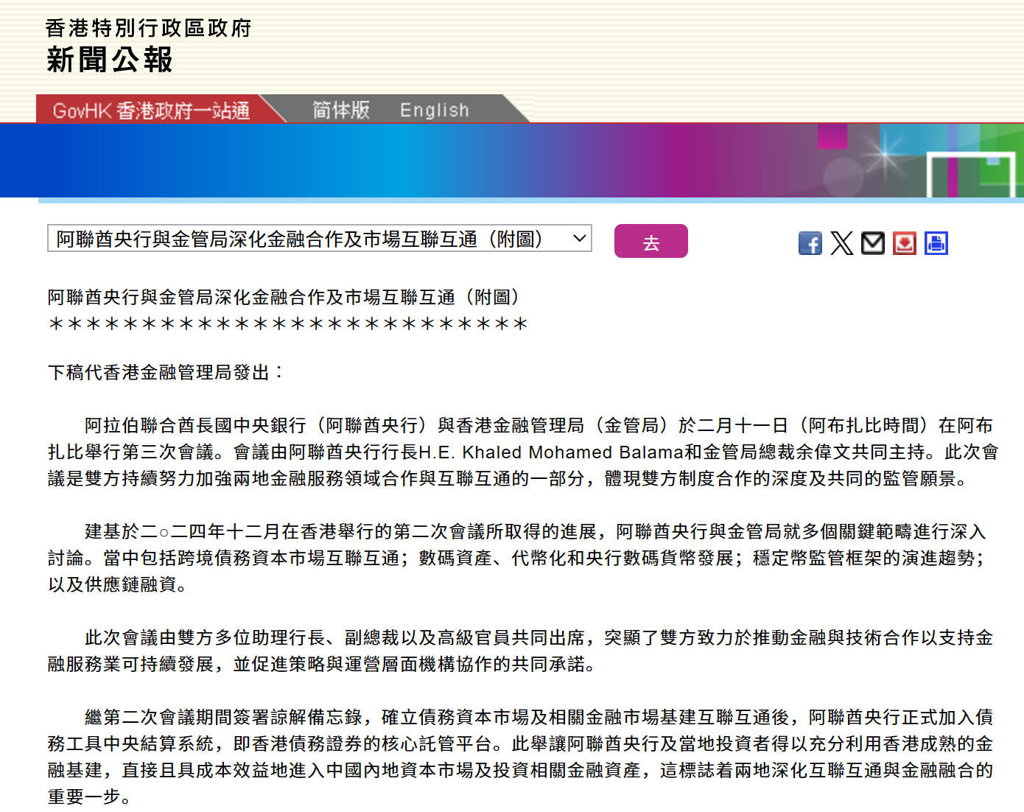Click the 香港特別行政區政府 header text

[148, 28]
